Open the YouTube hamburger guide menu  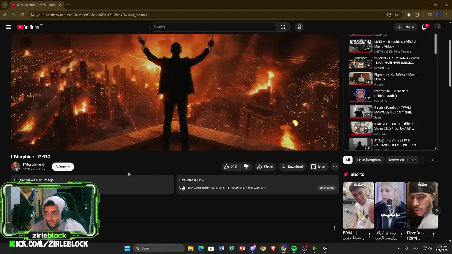[8, 27]
